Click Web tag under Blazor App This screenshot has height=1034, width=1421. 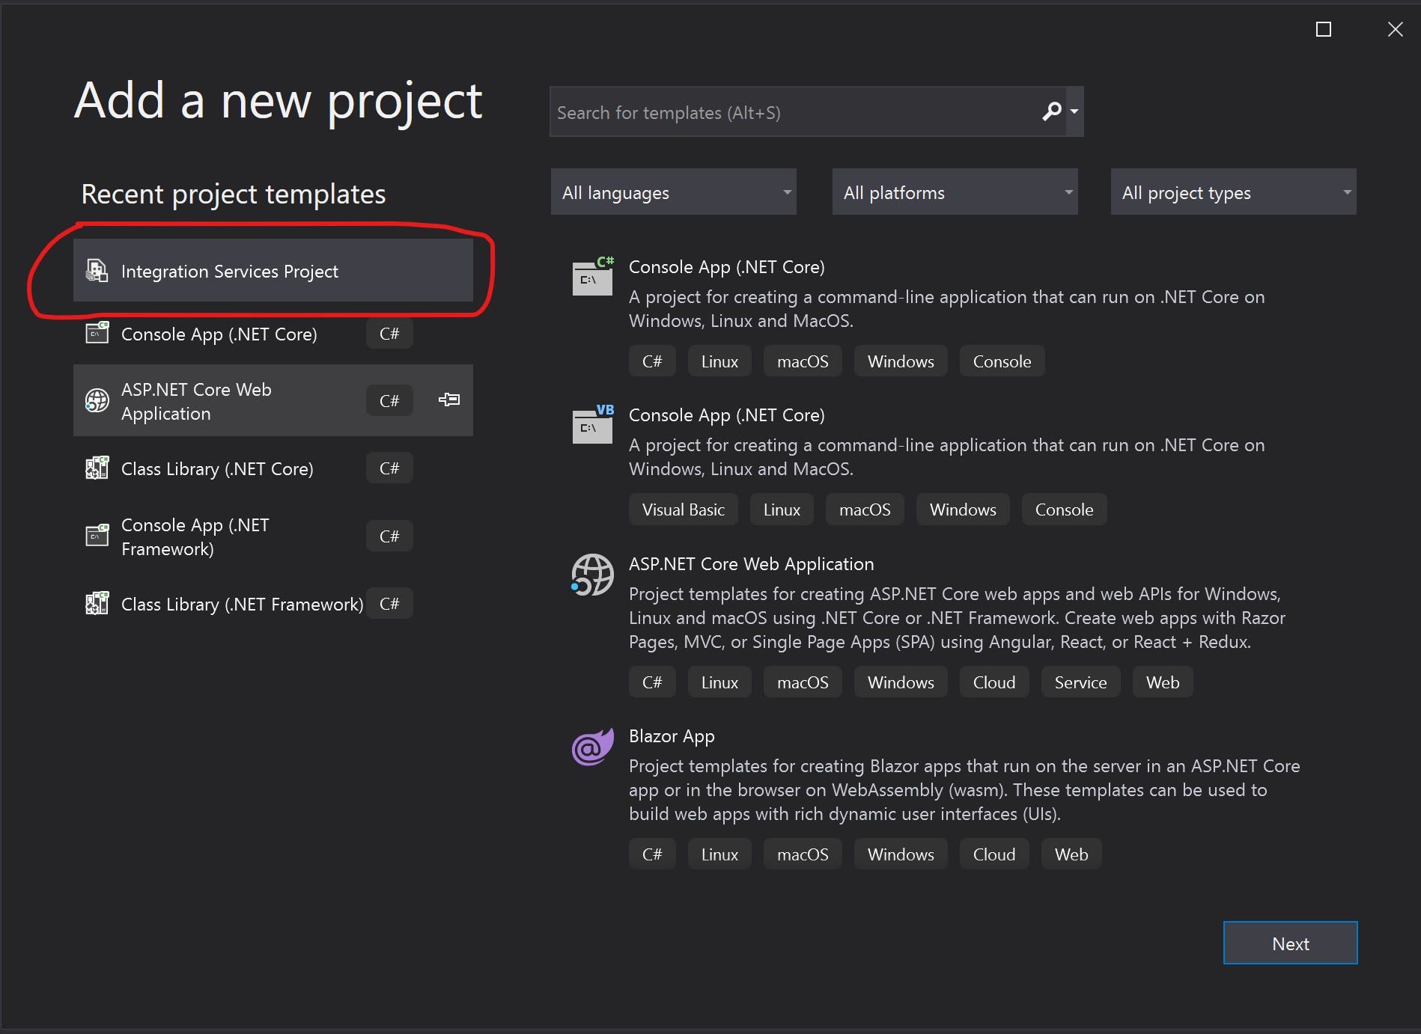pos(1071,854)
